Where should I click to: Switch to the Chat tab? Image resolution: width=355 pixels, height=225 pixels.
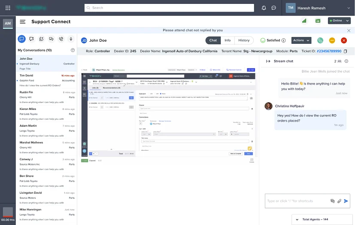tap(213, 40)
